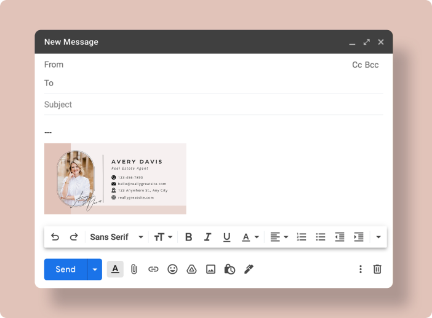Open the emoji picker
Screen dimensions: 432x318
[x=172, y=269]
